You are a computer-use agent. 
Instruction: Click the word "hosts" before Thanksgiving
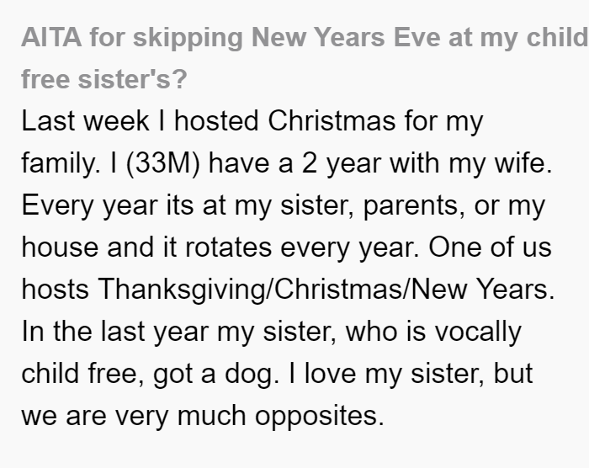pos(56,290)
